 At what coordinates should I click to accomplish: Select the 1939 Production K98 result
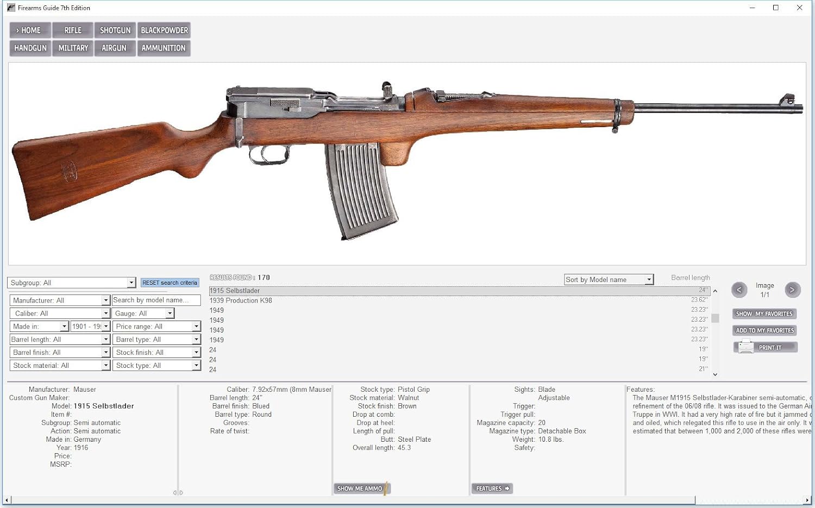[x=460, y=300]
